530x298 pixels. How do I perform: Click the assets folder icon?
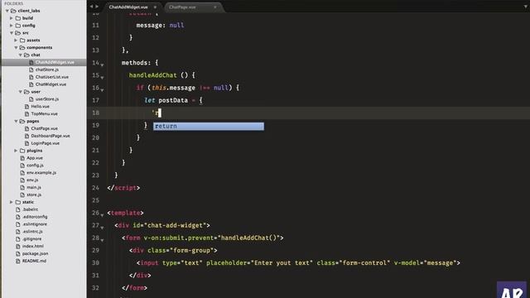coord(22,41)
